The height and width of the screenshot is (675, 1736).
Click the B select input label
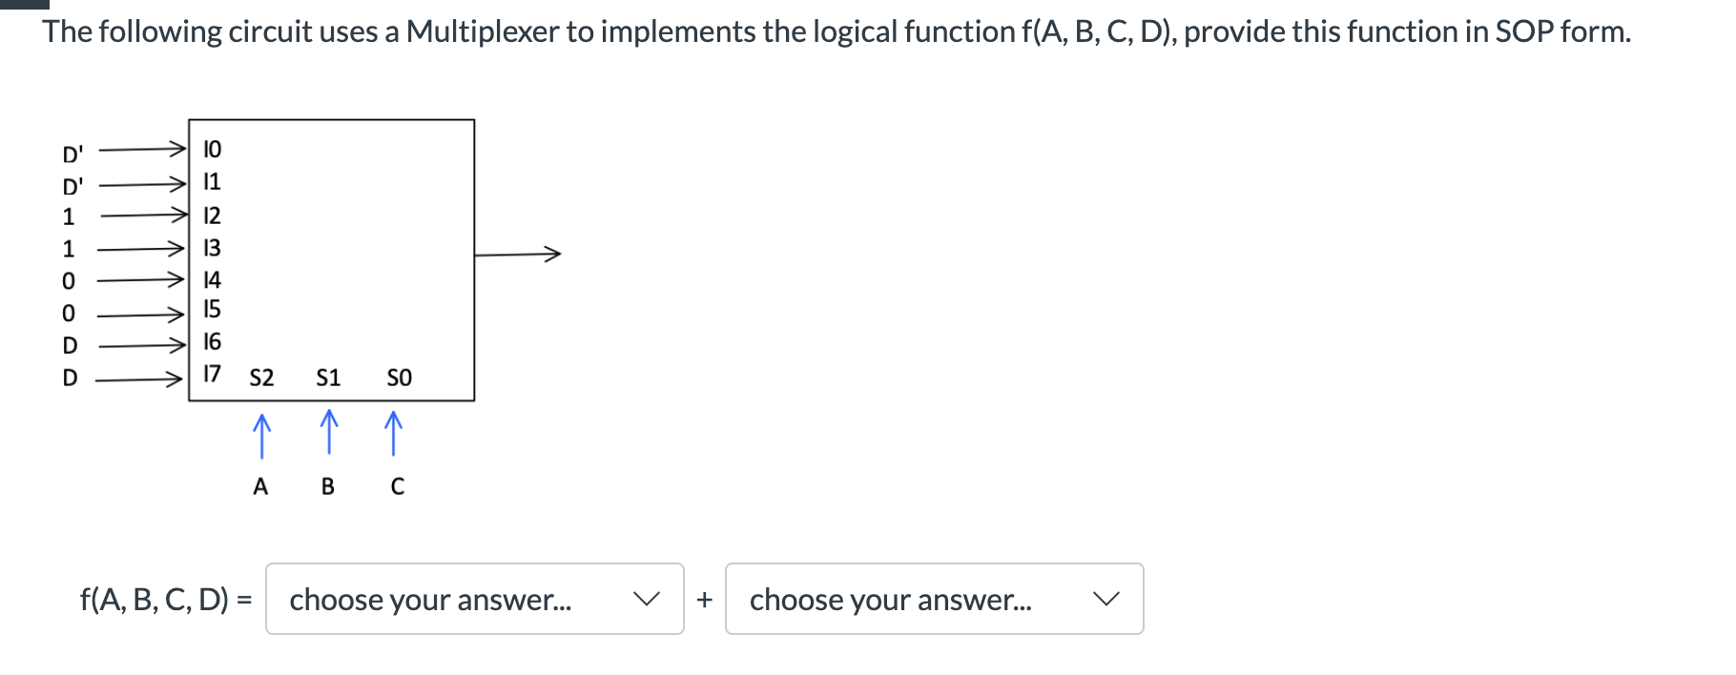pos(328,486)
